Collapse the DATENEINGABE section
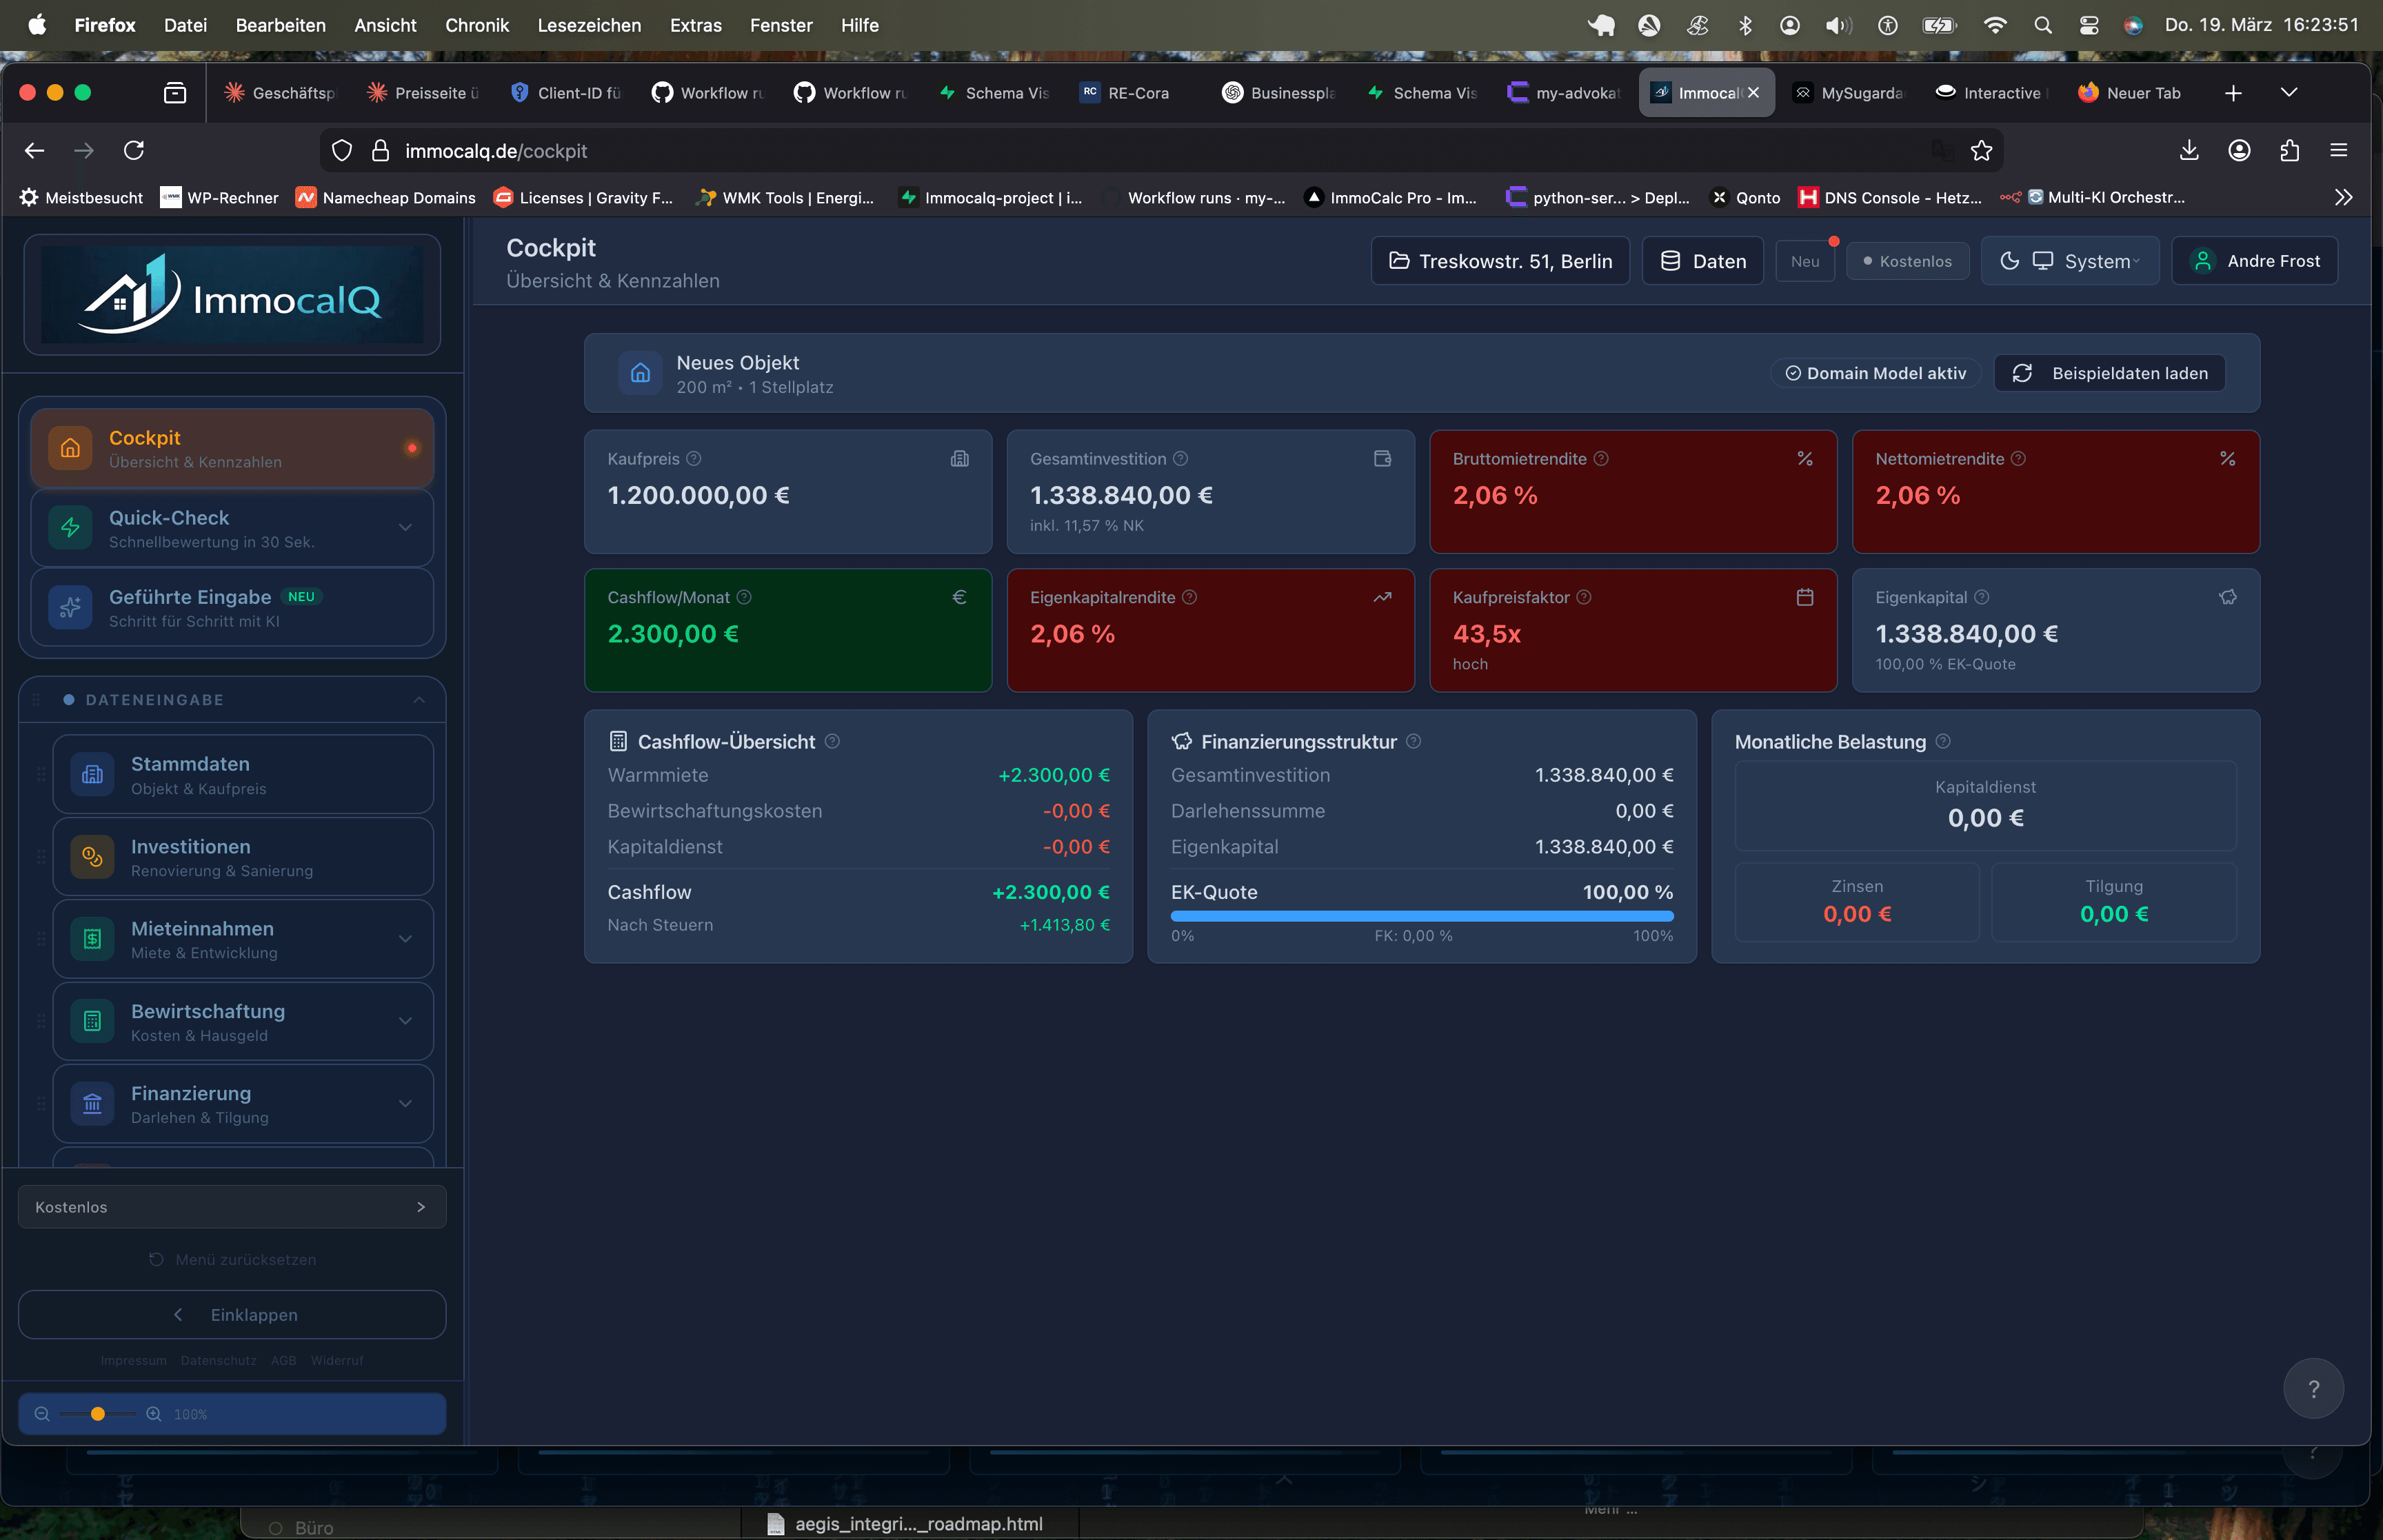This screenshot has width=2383, height=1540. [419, 700]
